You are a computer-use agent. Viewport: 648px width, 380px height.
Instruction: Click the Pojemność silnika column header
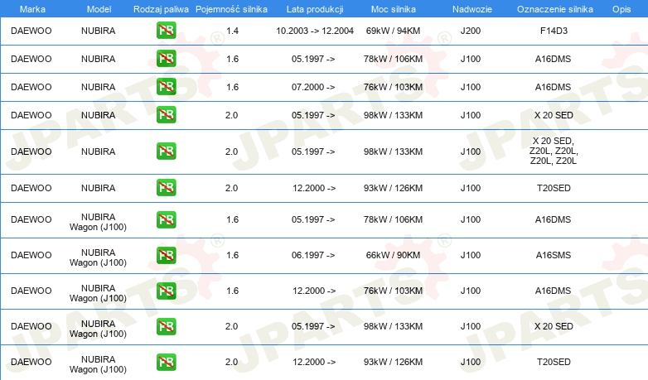(x=231, y=9)
